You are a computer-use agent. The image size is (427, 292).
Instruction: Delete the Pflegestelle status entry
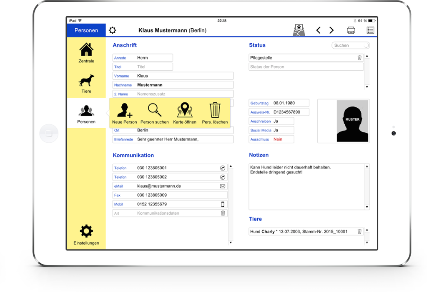click(x=359, y=57)
